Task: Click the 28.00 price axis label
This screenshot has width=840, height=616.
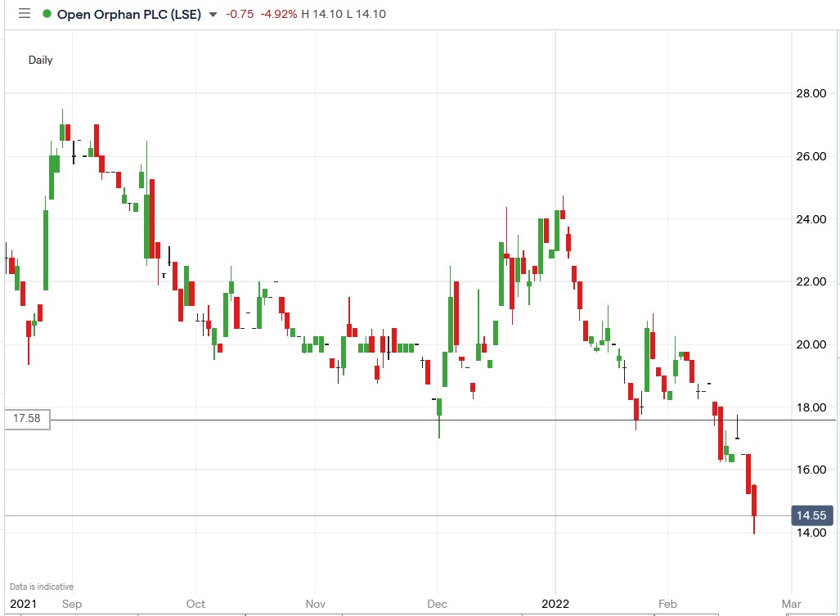Action: click(x=811, y=93)
